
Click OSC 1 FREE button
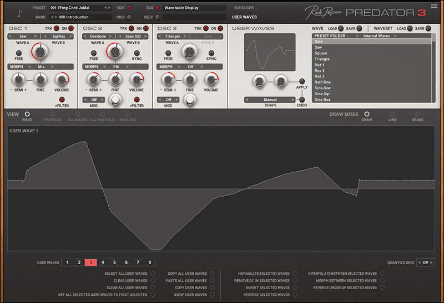click(19, 53)
